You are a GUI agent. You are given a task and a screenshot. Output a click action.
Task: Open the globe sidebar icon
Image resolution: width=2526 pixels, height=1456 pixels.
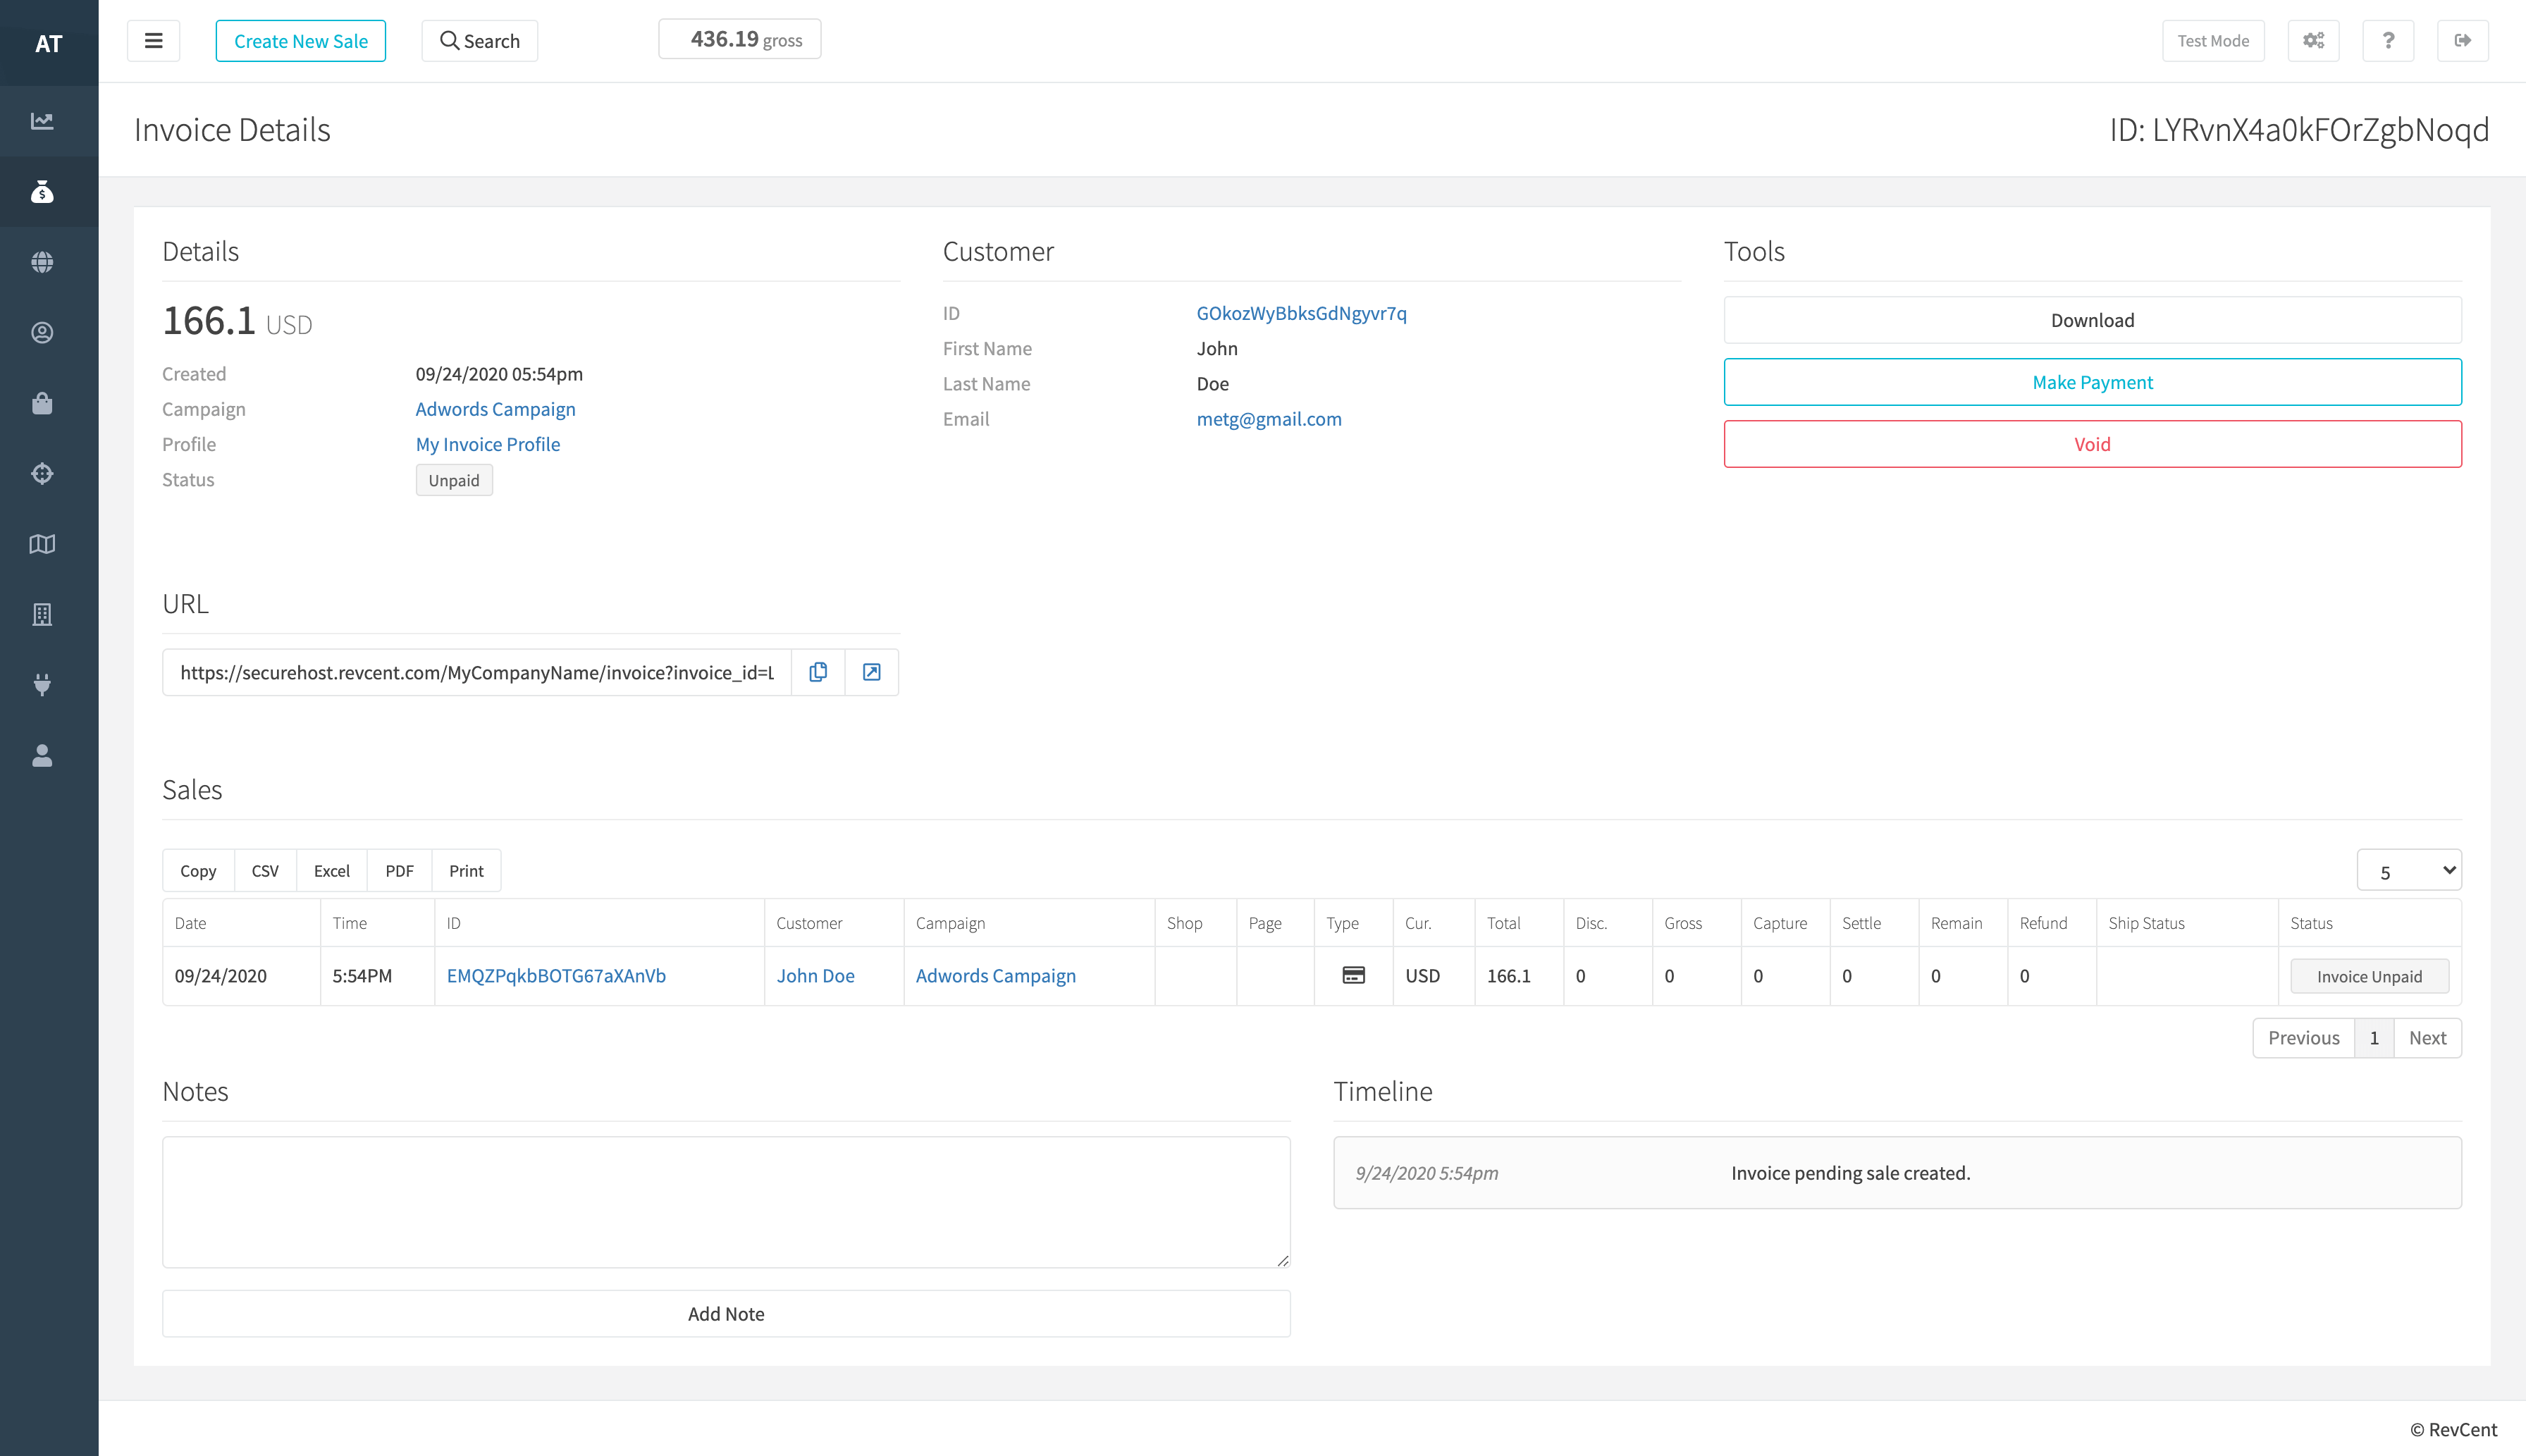pos(42,262)
